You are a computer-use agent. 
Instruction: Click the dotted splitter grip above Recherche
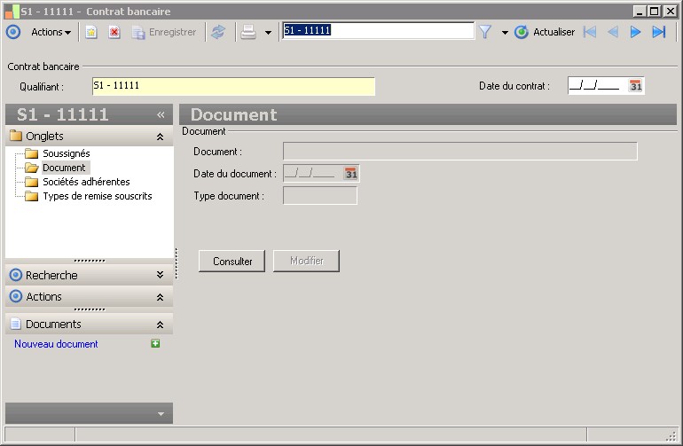click(90, 261)
